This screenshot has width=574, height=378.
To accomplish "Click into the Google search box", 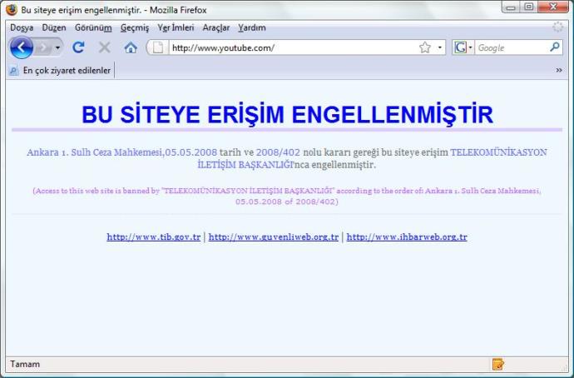I will point(512,47).
